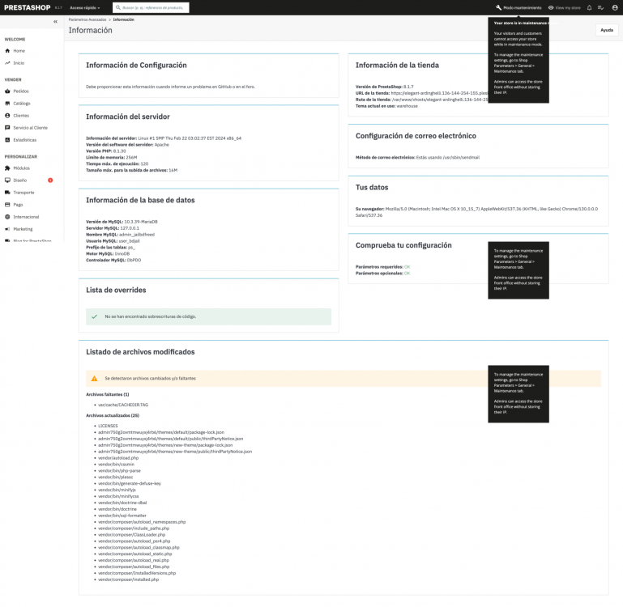The height and width of the screenshot is (607, 623).
Task: Open Módulos menu
Action: (x=21, y=168)
